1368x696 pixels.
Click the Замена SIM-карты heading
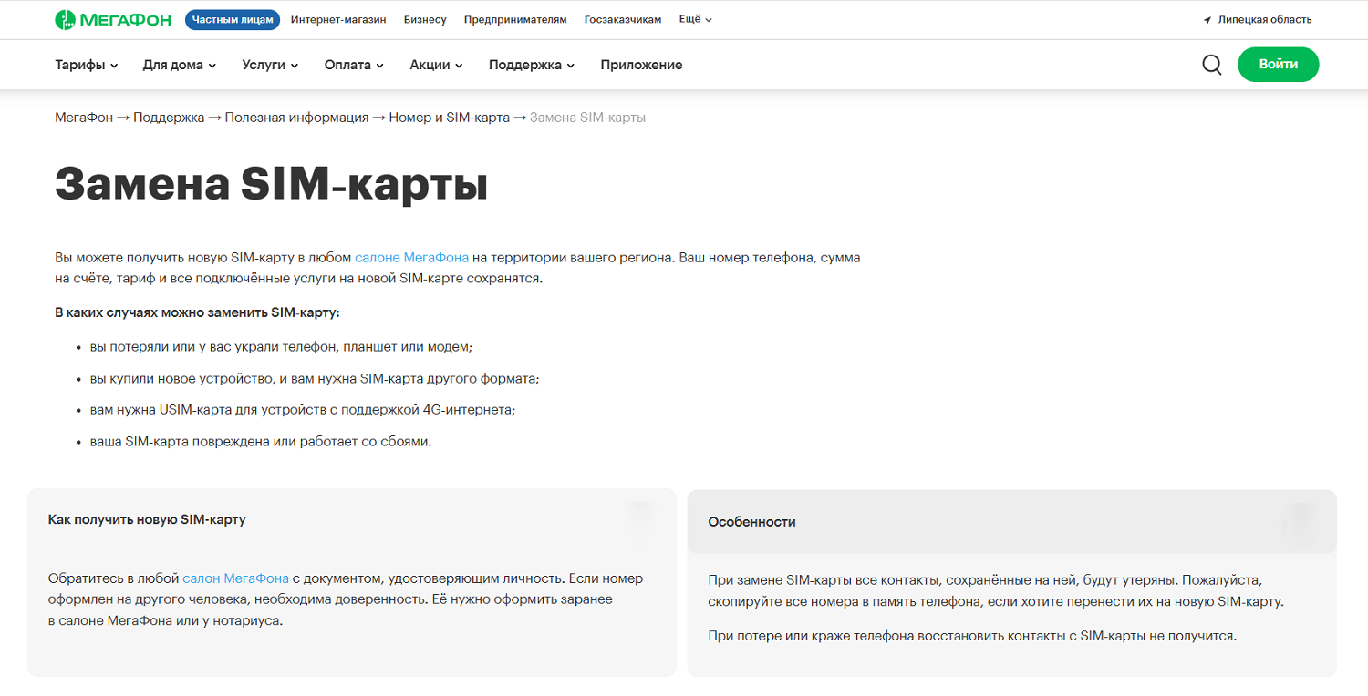[x=272, y=183]
